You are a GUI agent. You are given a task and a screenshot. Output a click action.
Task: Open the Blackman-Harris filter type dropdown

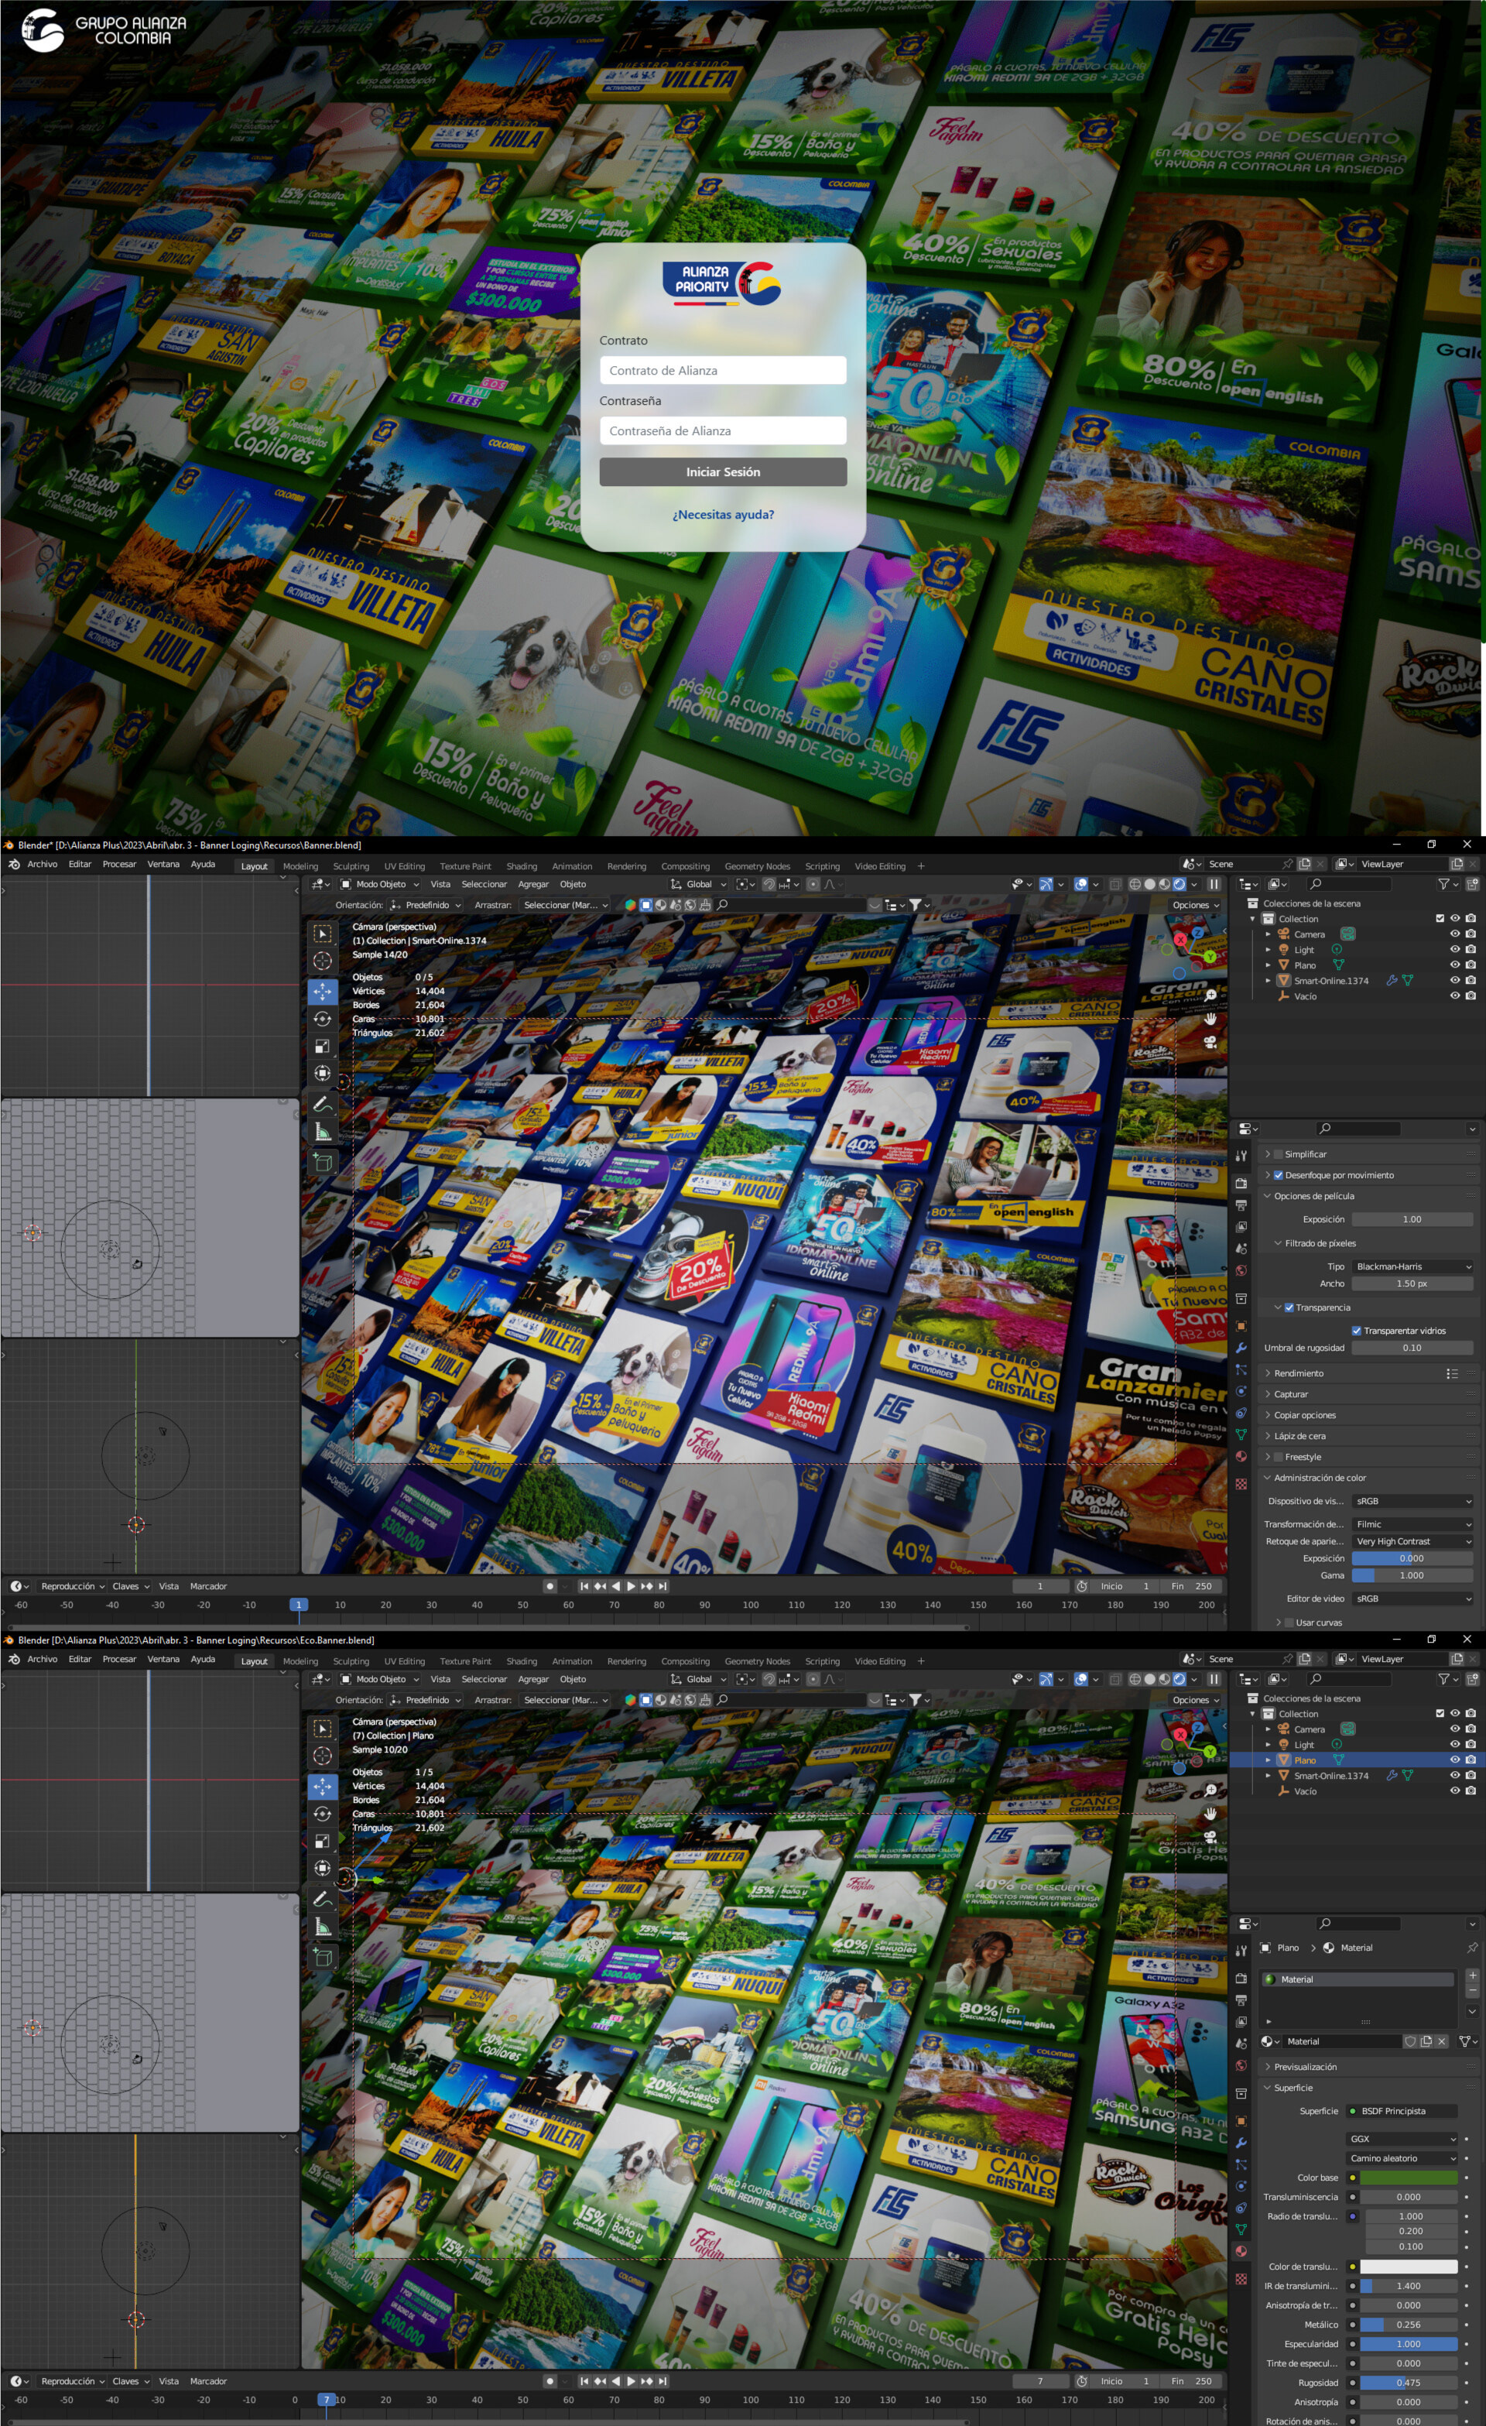pos(1412,1266)
